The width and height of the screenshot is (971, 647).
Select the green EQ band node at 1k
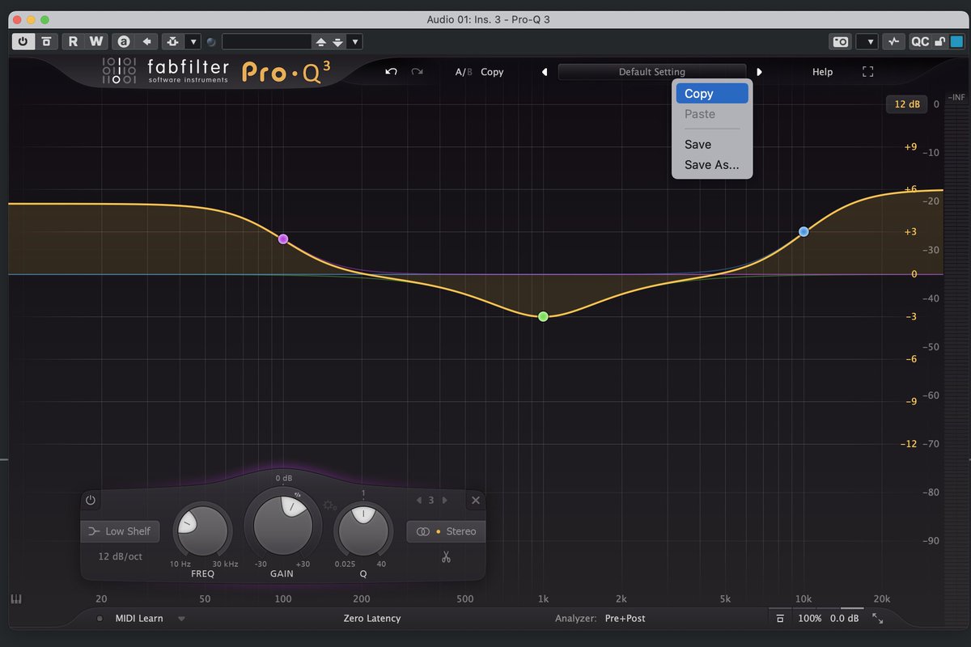pyautogui.click(x=544, y=316)
